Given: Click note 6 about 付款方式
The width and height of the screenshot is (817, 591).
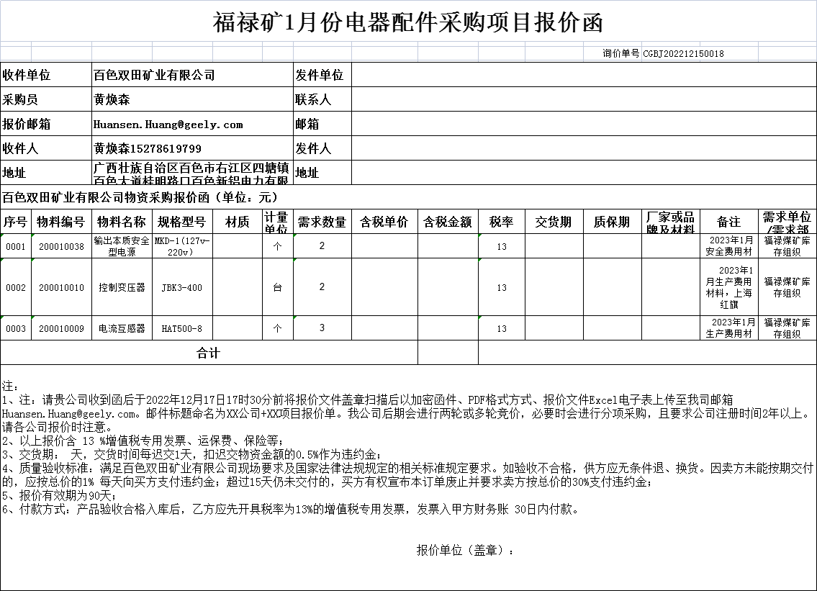Looking at the screenshot, I should (291, 509).
